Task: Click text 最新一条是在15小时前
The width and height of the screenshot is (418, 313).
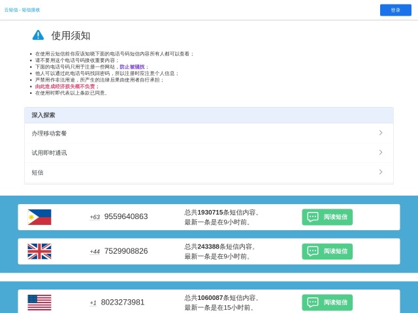Action: 219,308
